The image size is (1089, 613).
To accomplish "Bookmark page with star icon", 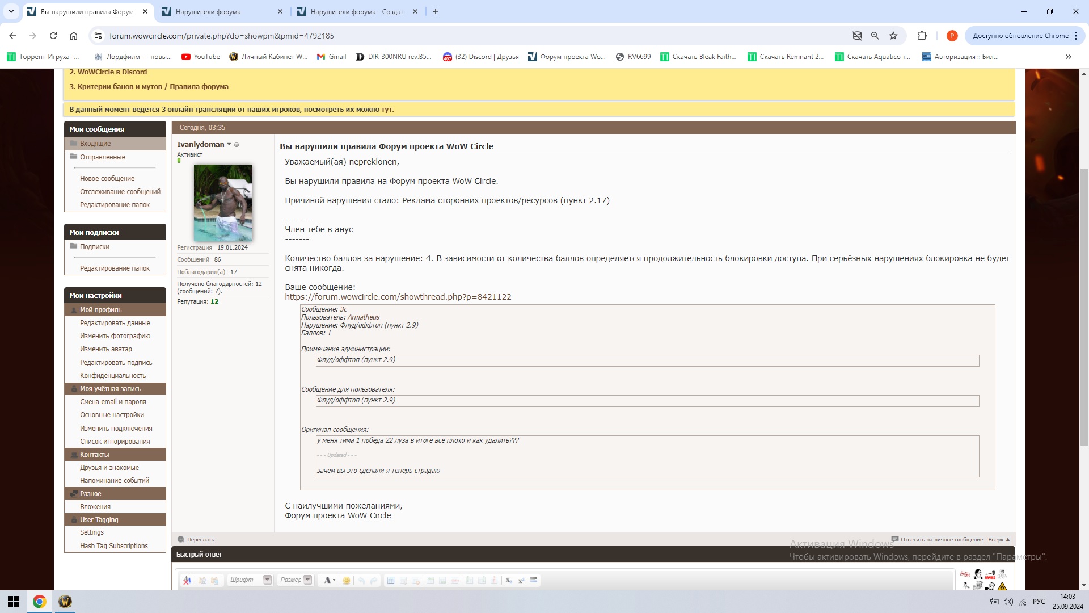I will pos(893,36).
